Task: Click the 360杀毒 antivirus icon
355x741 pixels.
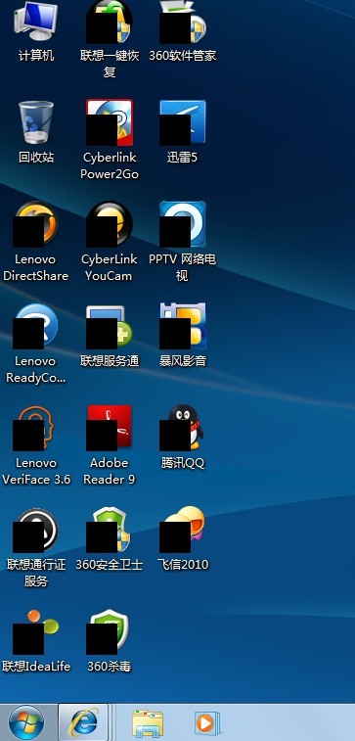Action: (x=109, y=631)
